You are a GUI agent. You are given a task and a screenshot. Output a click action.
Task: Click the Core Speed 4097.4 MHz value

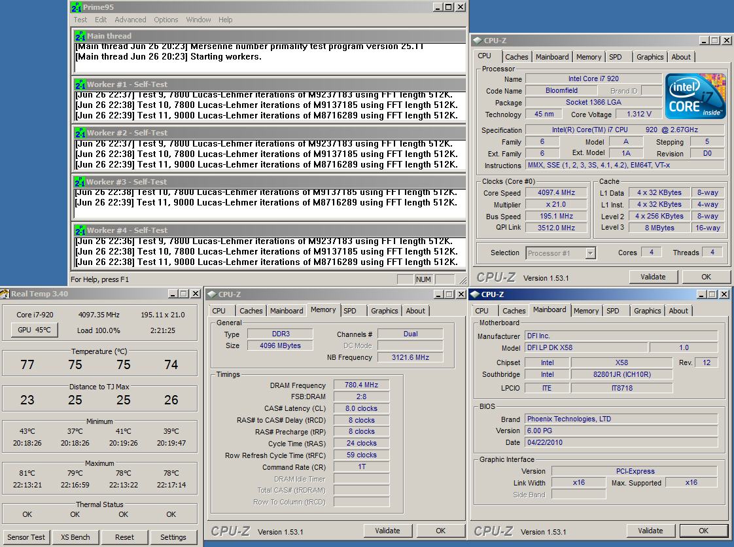click(556, 192)
